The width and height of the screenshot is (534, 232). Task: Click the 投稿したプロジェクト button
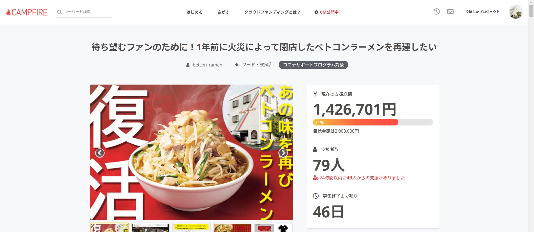(482, 12)
